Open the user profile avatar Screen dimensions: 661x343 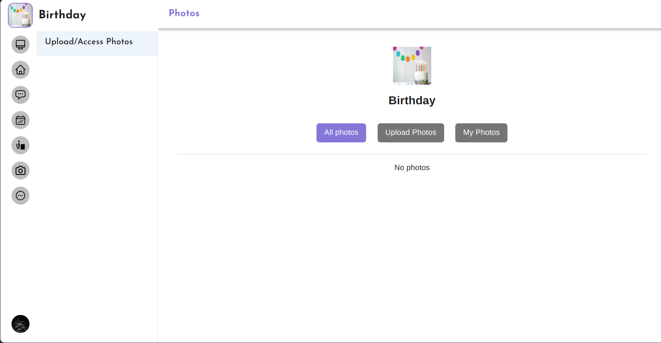[x=20, y=324]
